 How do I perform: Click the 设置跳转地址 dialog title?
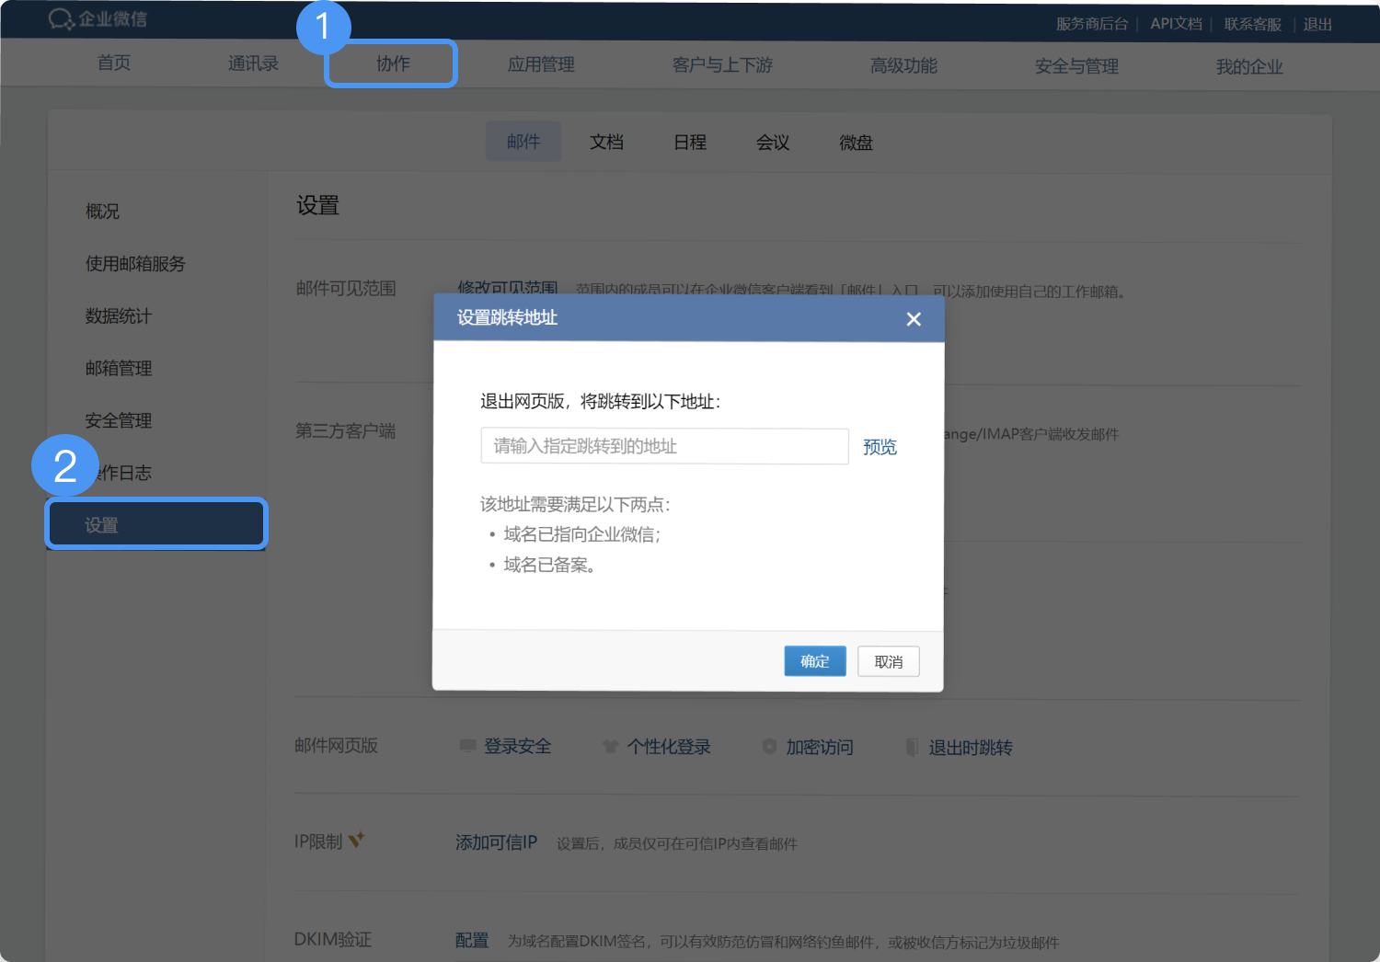click(x=508, y=317)
